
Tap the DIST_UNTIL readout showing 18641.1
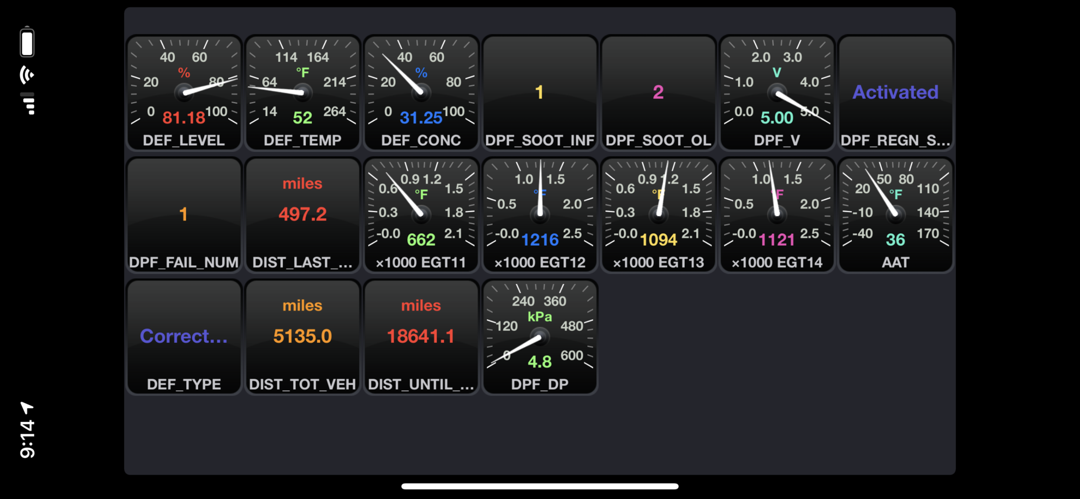[421, 336]
